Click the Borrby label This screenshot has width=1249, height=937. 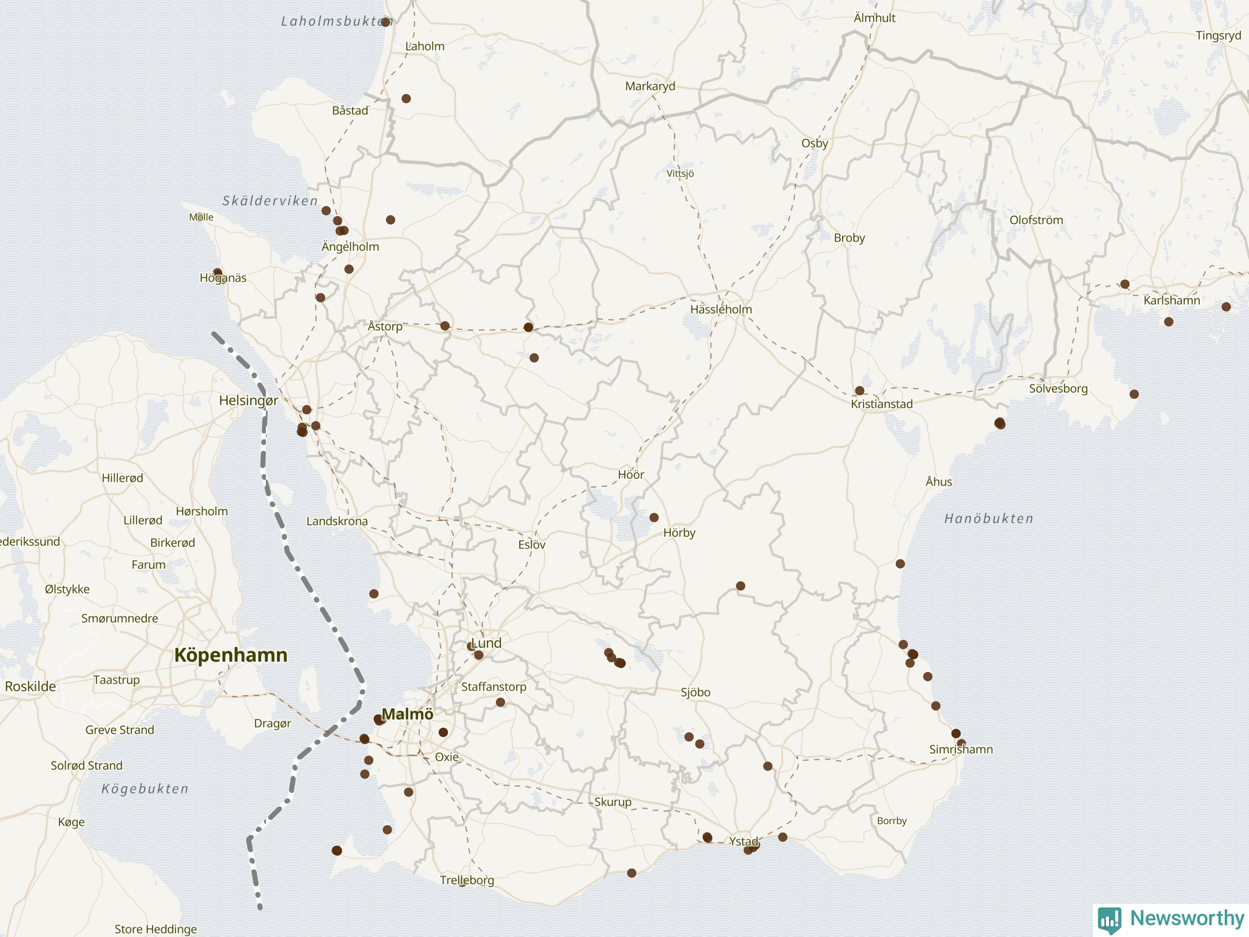click(x=891, y=821)
